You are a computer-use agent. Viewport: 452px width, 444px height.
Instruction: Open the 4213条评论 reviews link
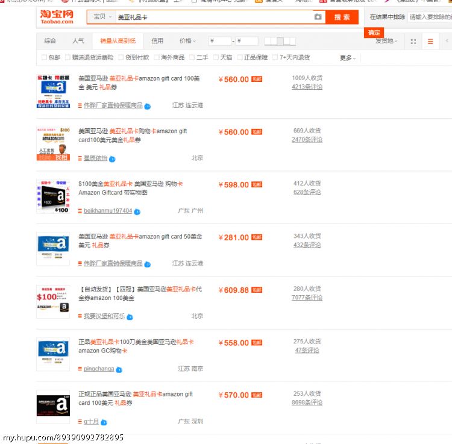[307, 87]
